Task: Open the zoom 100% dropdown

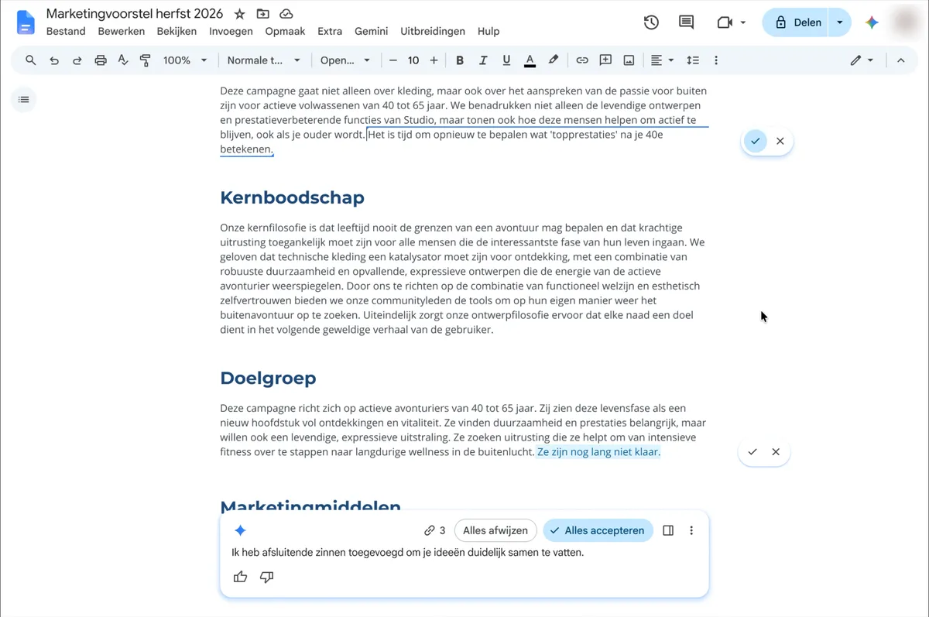Action: [x=185, y=60]
